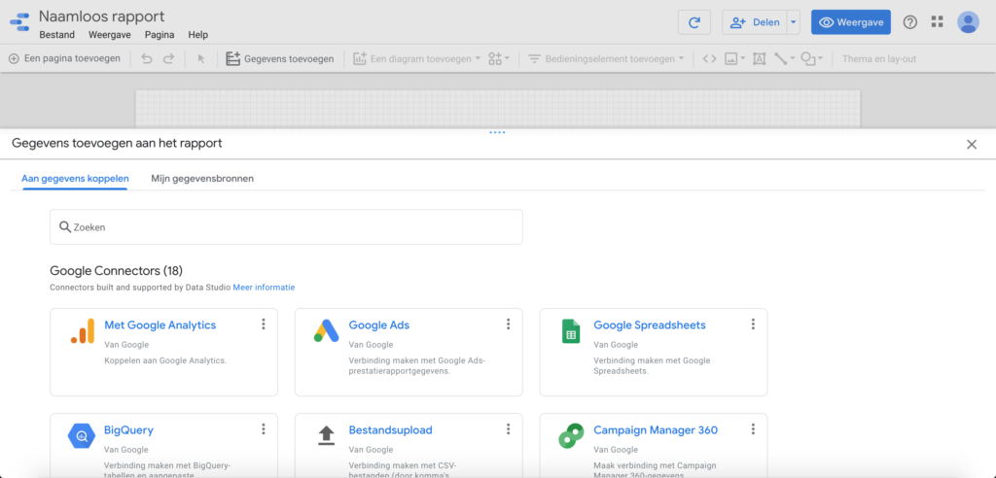Open the Bestand menu
Image resolution: width=996 pixels, height=478 pixels.
point(56,35)
